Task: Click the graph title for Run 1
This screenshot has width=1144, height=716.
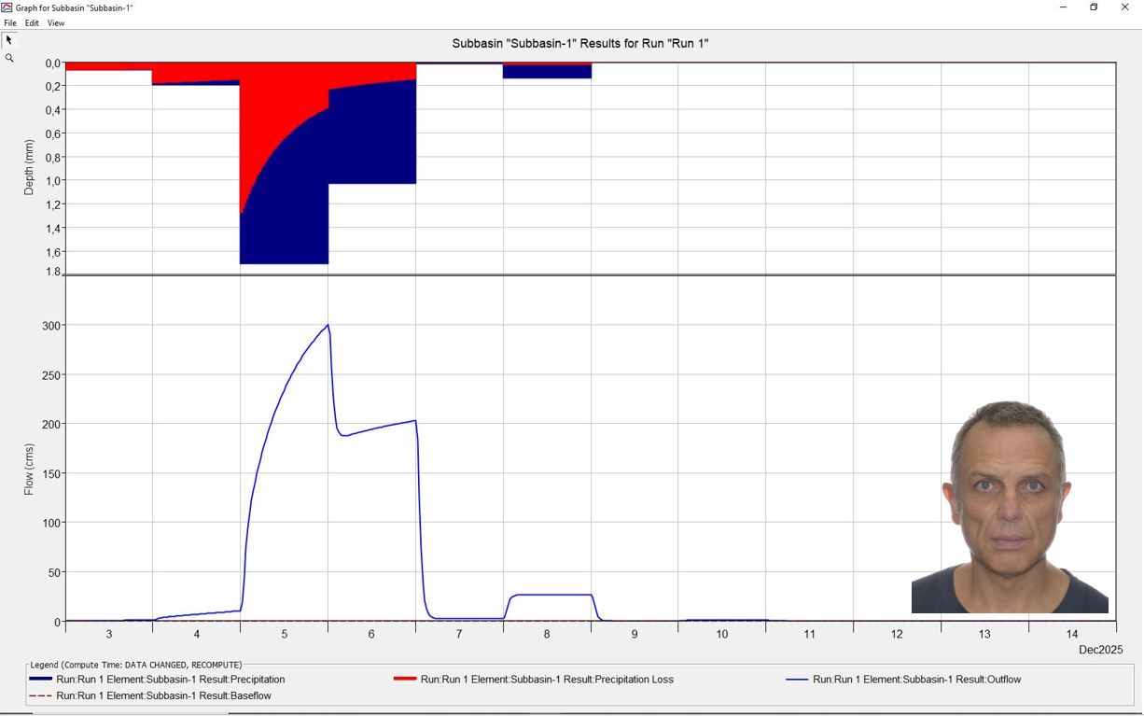Action: pos(579,44)
